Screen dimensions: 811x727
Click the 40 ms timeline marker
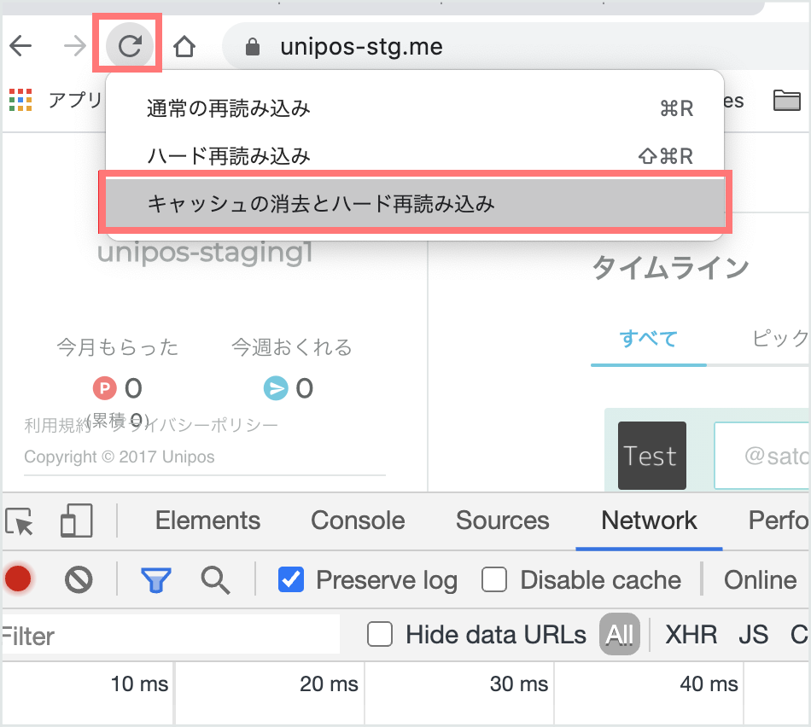709,684
